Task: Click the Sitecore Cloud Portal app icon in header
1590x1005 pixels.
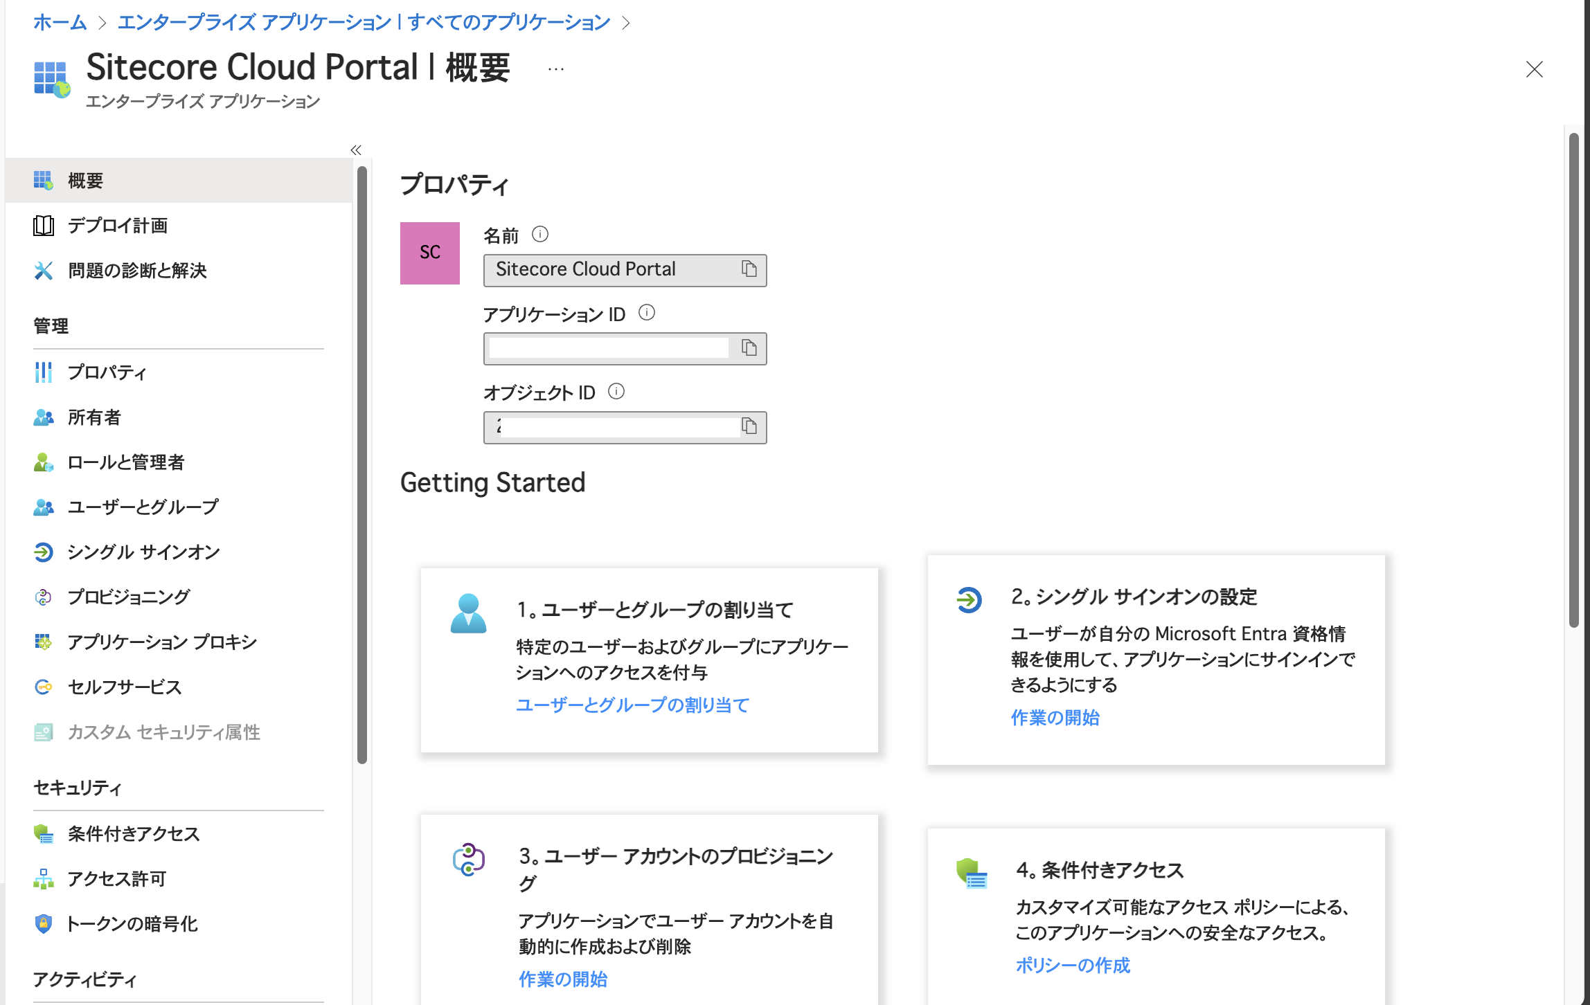Action: point(51,78)
